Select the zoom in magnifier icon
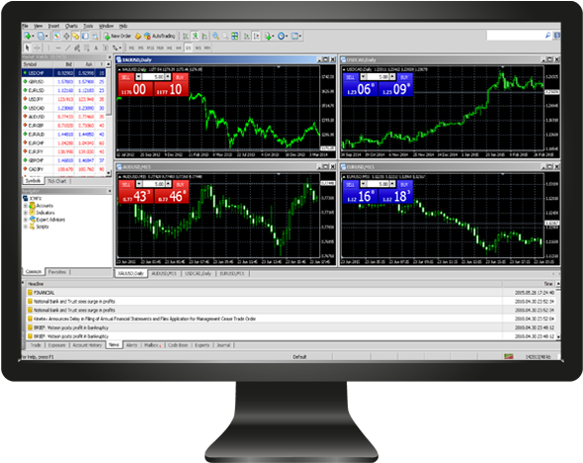Viewport: 583px width, 463px height. pos(215,36)
